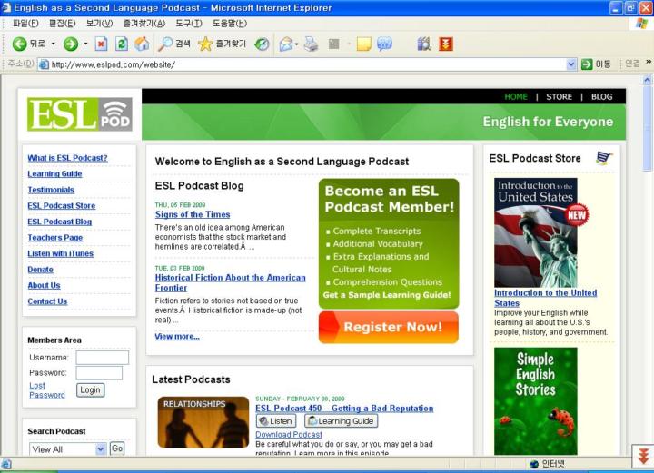Click the green Back arrow icon

19,44
